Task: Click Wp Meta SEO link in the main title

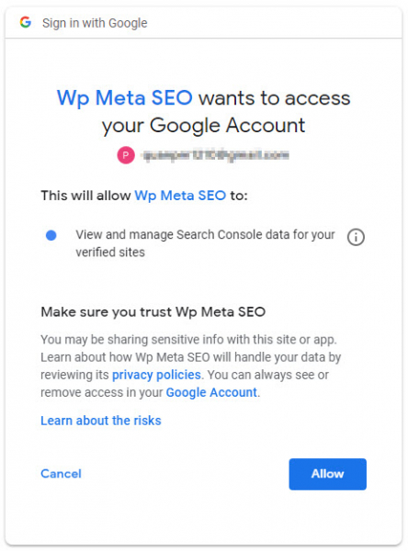Action: click(124, 97)
